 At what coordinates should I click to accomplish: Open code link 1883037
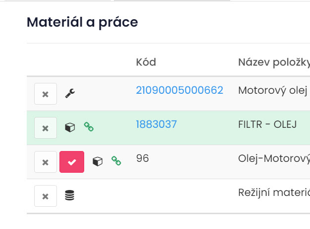[x=156, y=124]
